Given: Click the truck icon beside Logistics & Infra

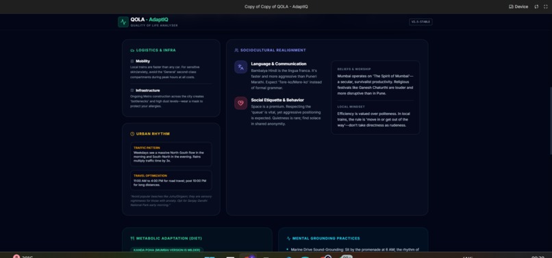Looking at the screenshot, I should [x=132, y=51].
